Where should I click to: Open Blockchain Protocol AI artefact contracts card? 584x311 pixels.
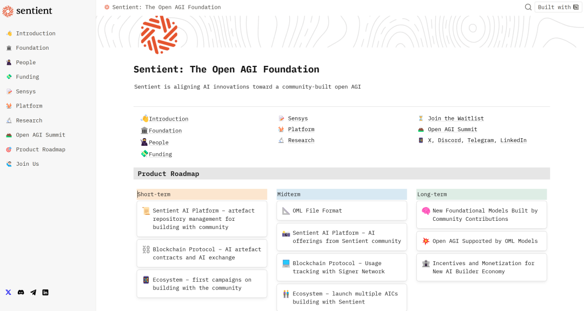[x=202, y=253]
